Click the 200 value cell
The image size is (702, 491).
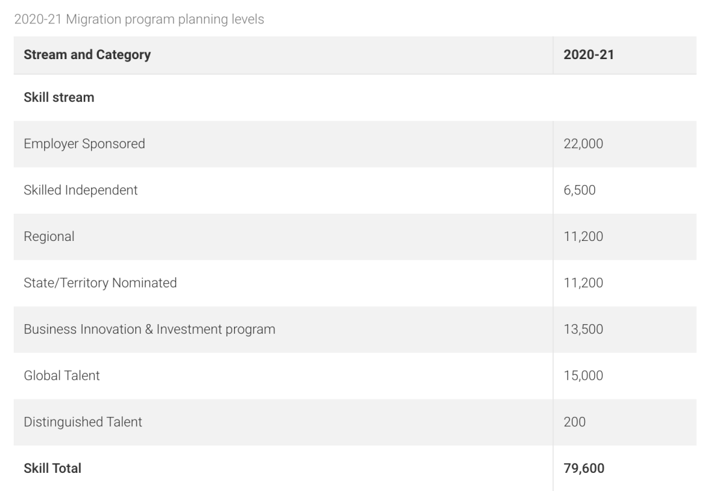pos(575,422)
